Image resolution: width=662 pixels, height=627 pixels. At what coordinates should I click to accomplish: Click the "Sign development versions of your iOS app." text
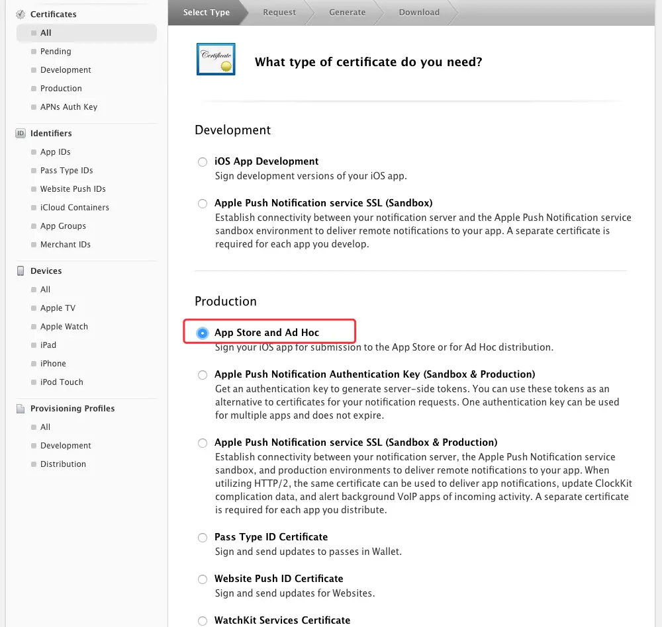[310, 176]
